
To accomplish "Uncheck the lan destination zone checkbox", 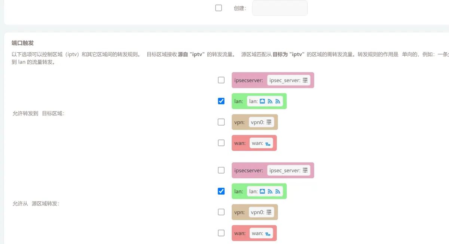I will tap(221, 101).
